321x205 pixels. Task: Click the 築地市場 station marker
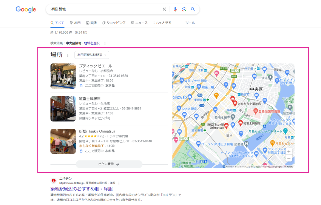(x=205, y=131)
